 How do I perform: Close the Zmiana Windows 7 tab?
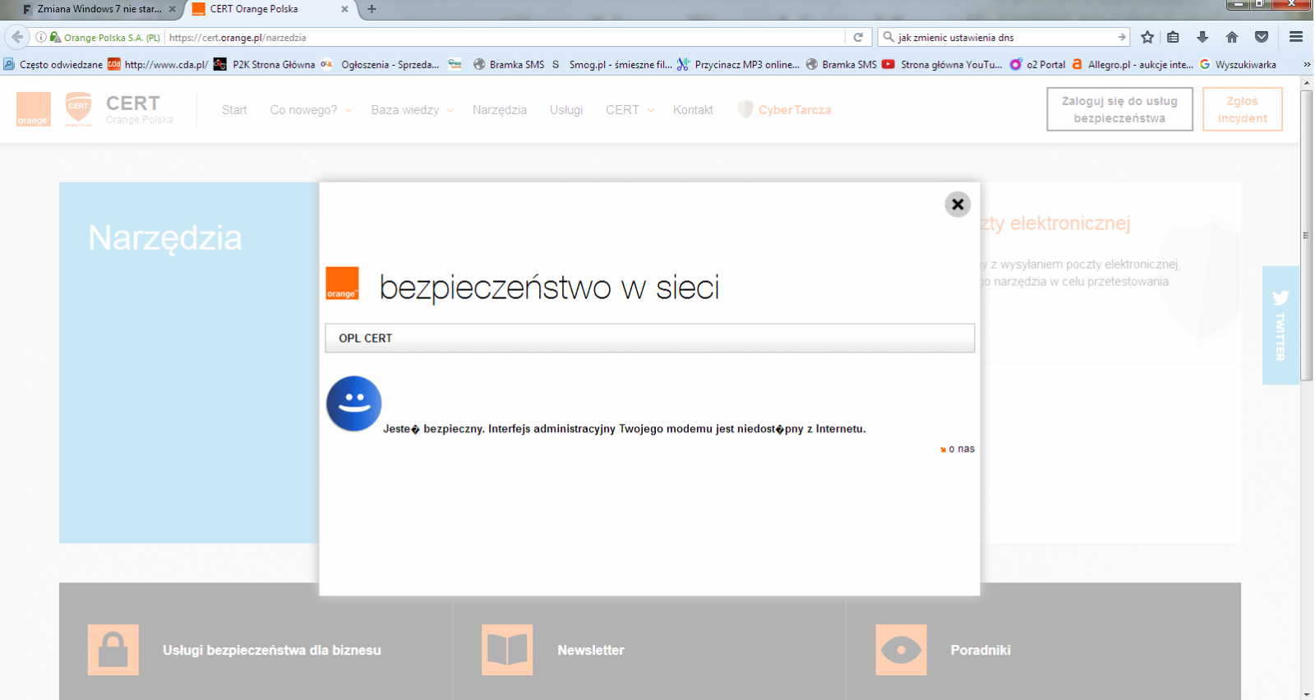172,9
